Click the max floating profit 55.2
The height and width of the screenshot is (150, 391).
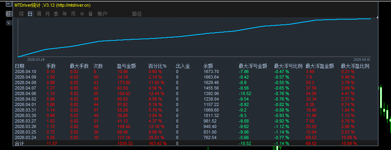(310, 82)
